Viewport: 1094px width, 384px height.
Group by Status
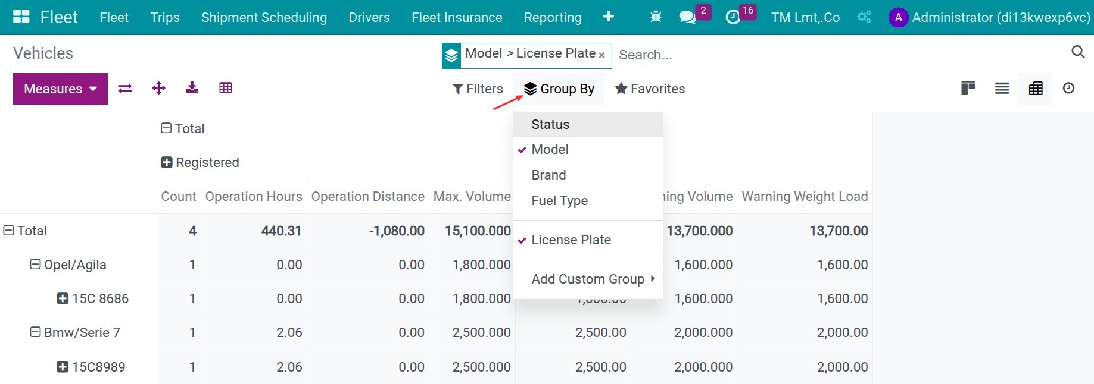click(x=588, y=124)
